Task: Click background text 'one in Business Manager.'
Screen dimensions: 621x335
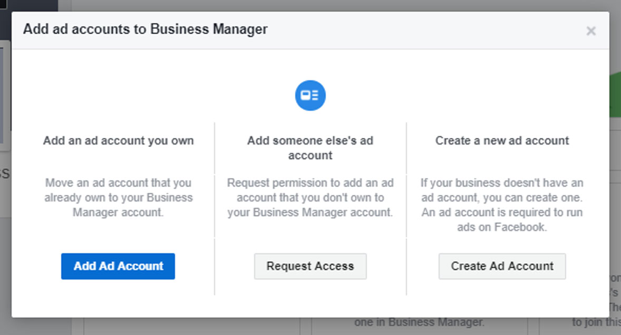Action: 419,322
